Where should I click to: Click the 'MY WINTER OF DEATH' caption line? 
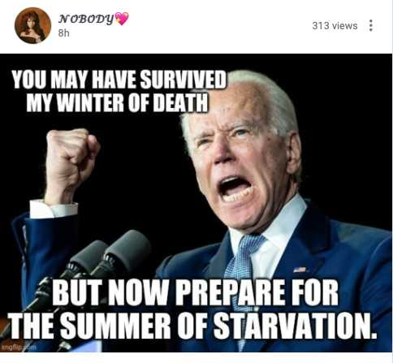117,103
